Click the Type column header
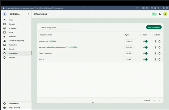This screenshot has height=110, width=169. [127, 35]
